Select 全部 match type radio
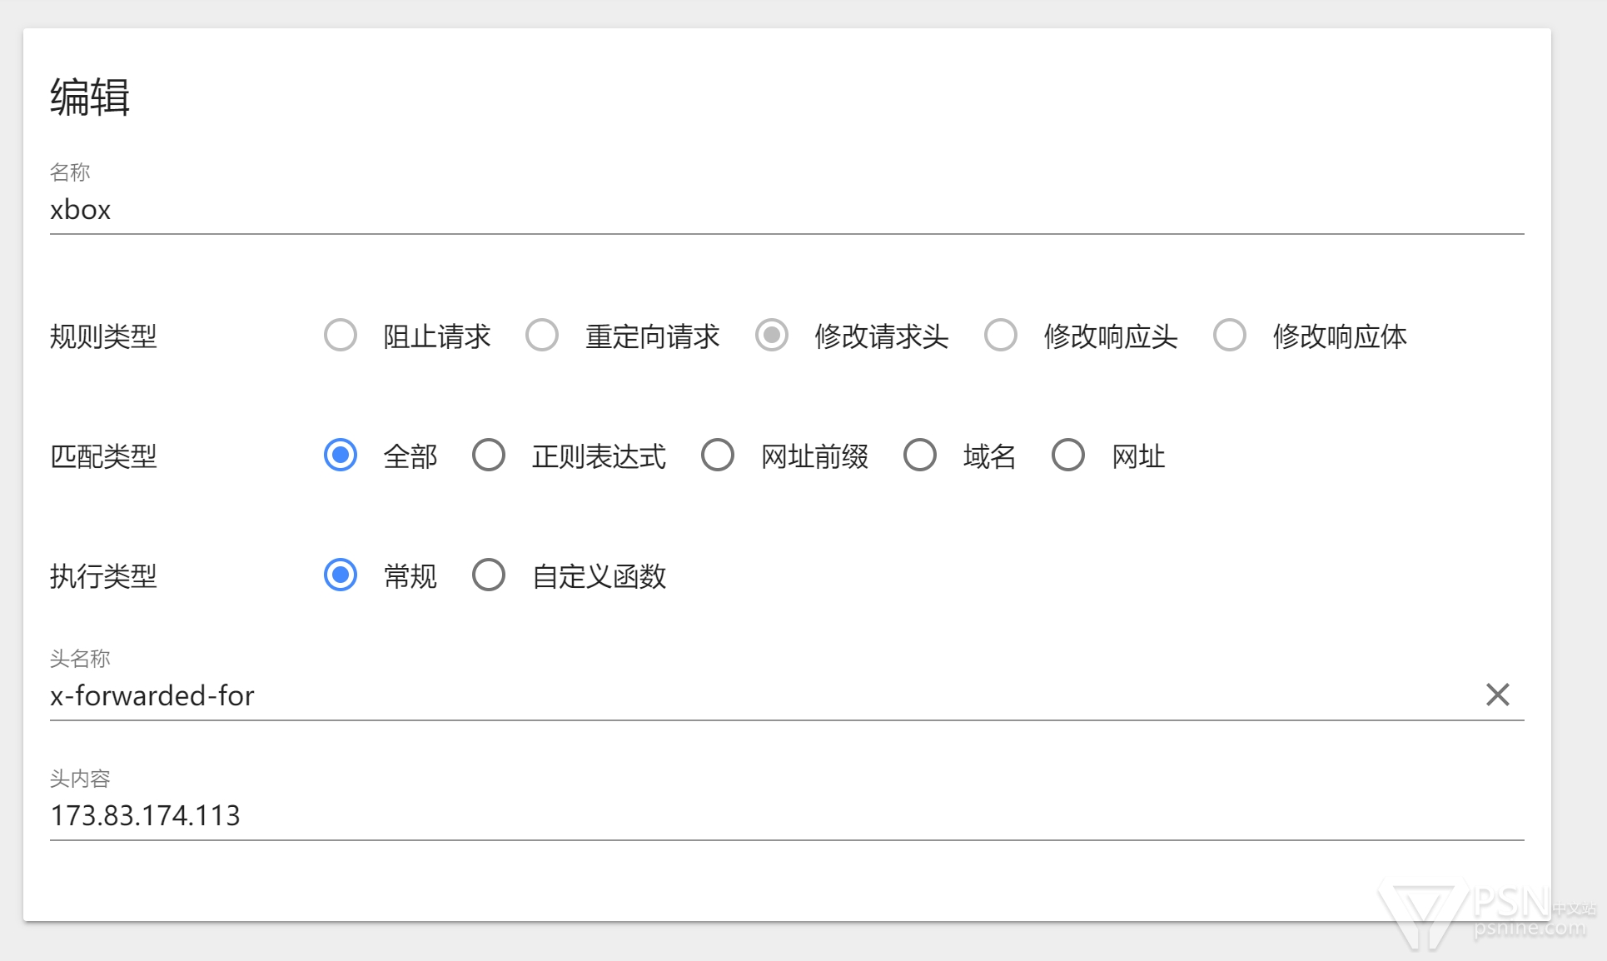The image size is (1607, 961). [341, 456]
